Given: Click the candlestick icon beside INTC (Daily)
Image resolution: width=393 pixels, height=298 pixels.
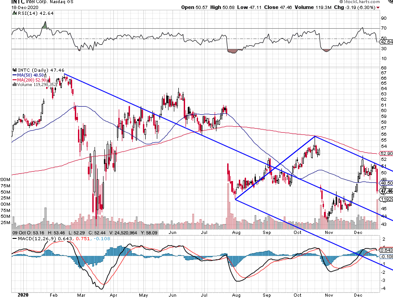Looking at the screenshot, I should pos(15,70).
